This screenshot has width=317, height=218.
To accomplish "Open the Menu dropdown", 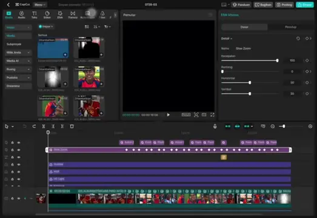I will 39,5.
